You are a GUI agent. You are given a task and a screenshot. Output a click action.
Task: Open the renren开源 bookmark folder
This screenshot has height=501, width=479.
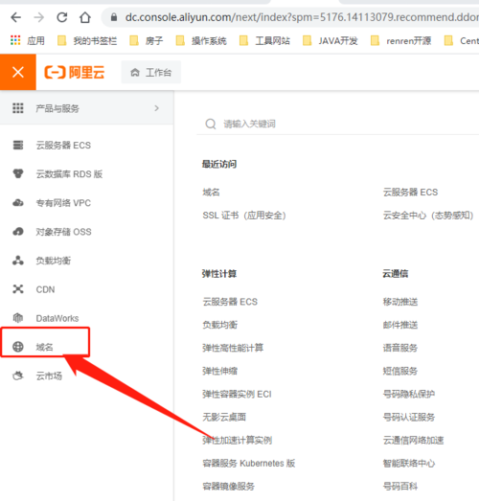400,40
